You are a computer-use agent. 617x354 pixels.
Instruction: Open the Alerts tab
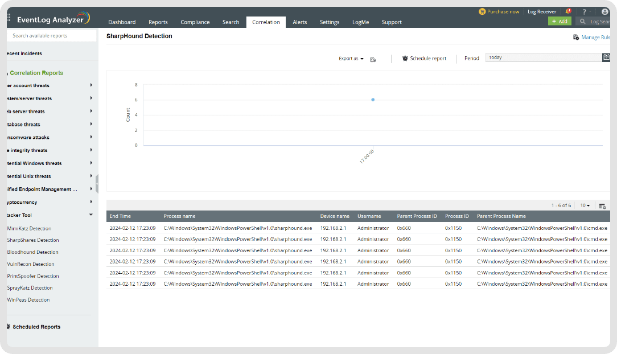point(300,22)
